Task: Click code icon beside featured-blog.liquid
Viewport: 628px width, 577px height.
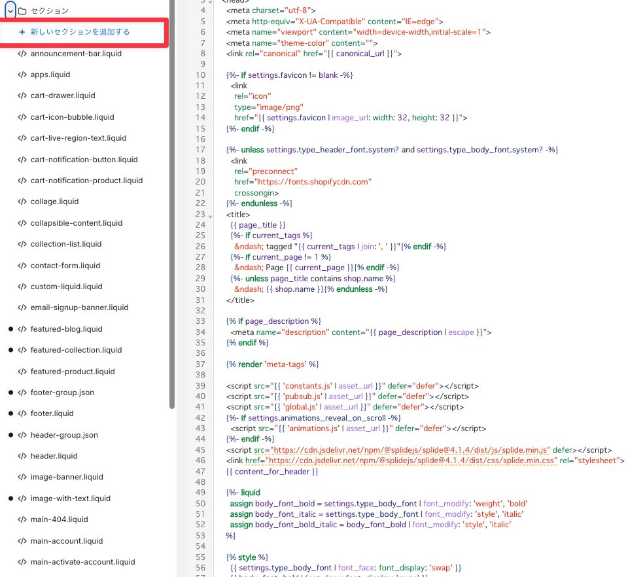Action: (x=22, y=329)
